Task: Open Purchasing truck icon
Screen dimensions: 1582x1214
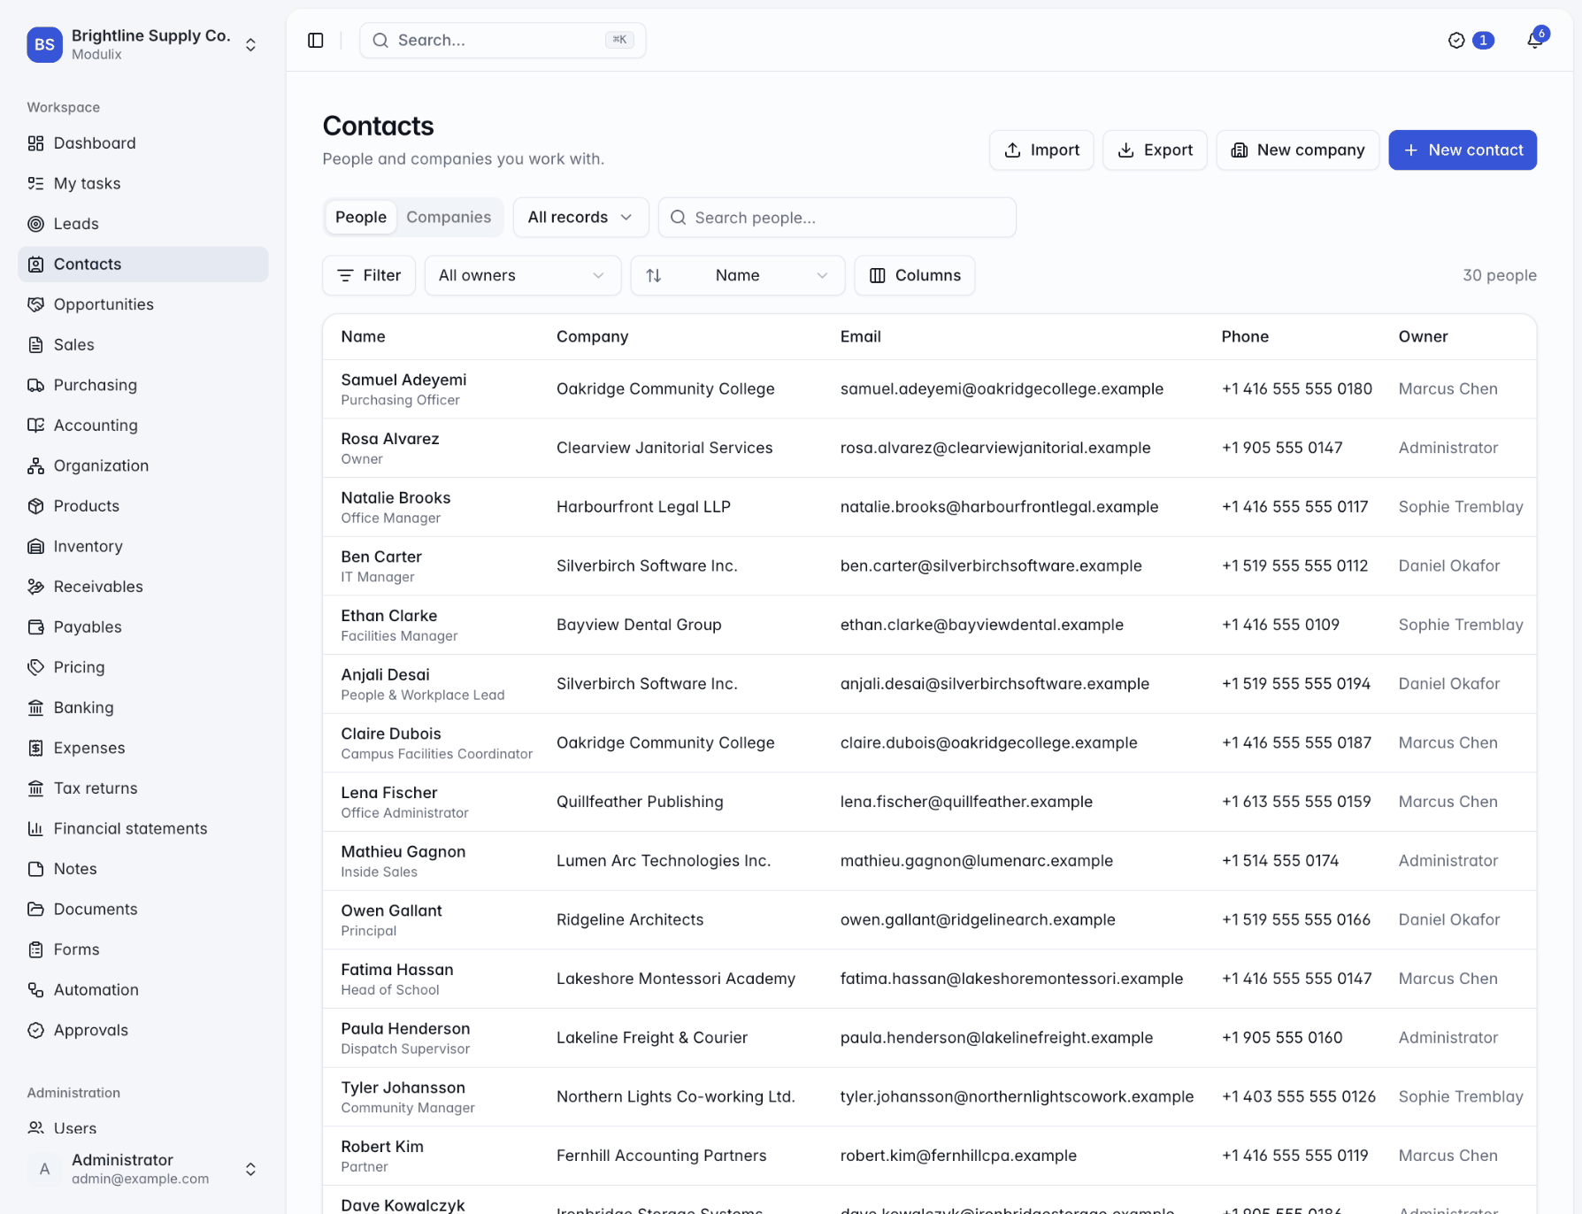Action: click(x=35, y=385)
